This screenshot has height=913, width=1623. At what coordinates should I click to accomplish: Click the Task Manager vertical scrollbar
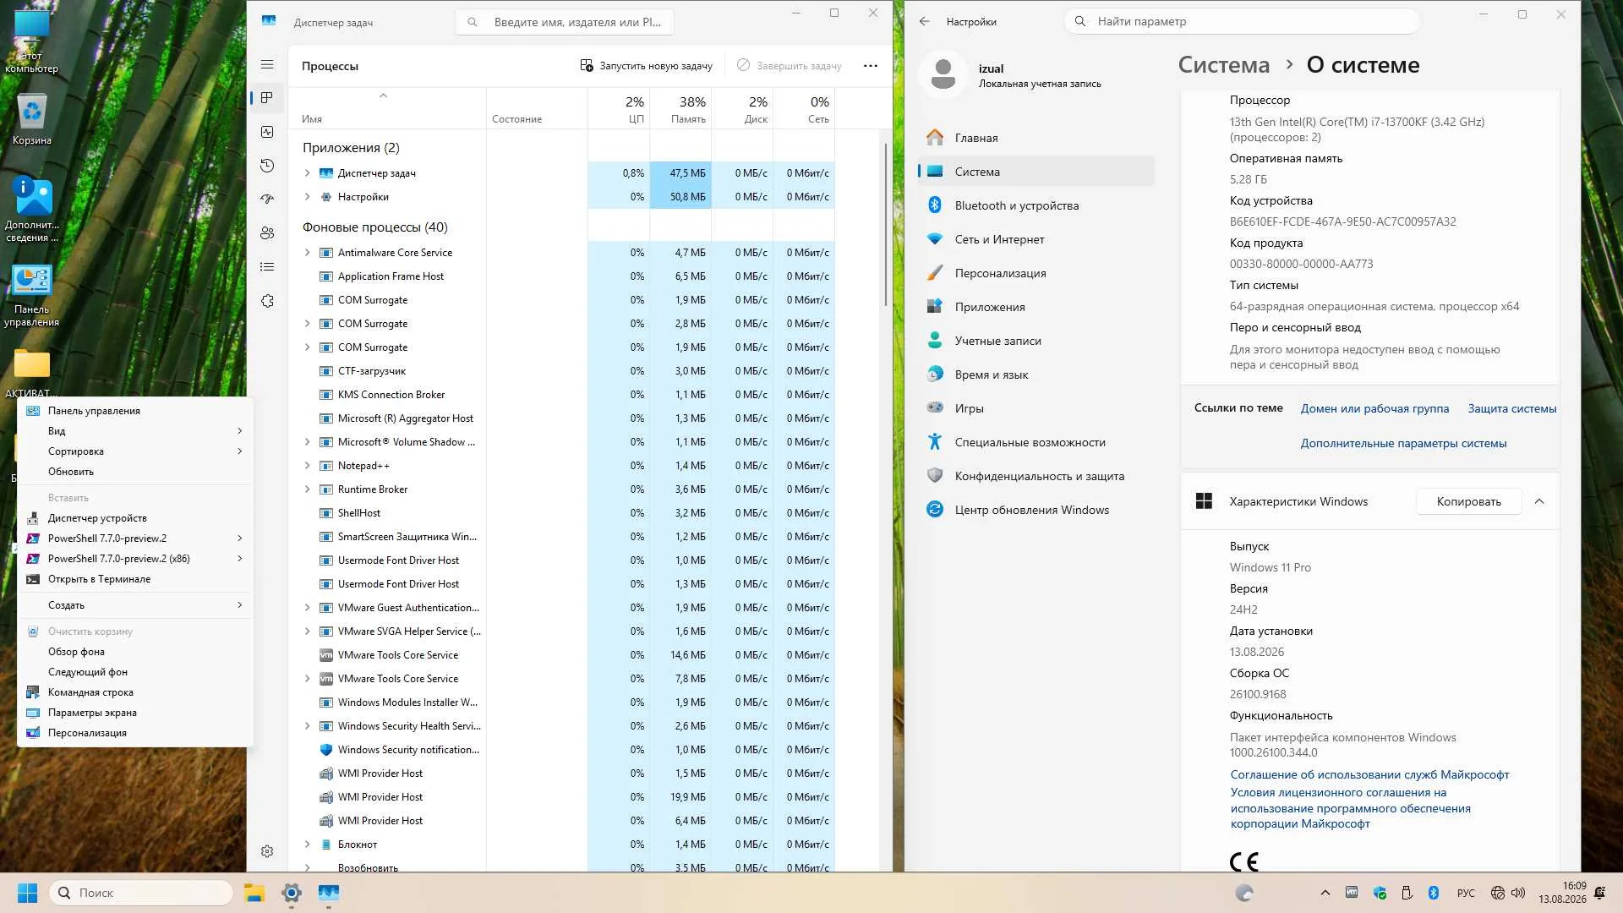[x=886, y=225]
